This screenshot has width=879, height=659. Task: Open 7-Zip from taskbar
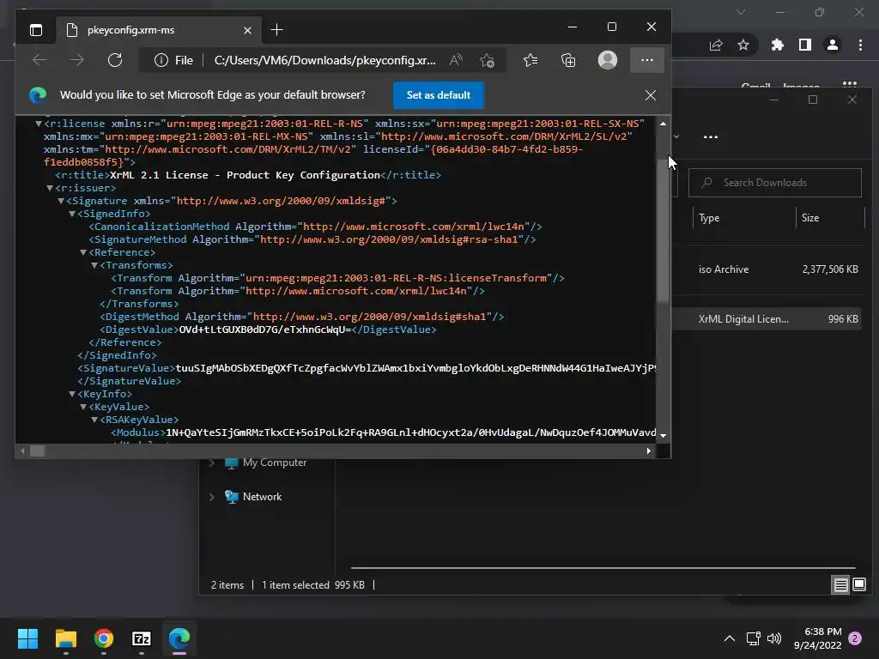click(142, 638)
